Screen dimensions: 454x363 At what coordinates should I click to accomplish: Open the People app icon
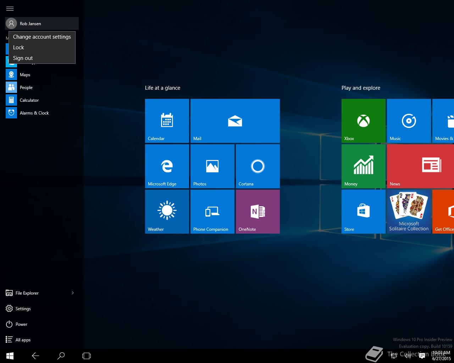click(11, 87)
